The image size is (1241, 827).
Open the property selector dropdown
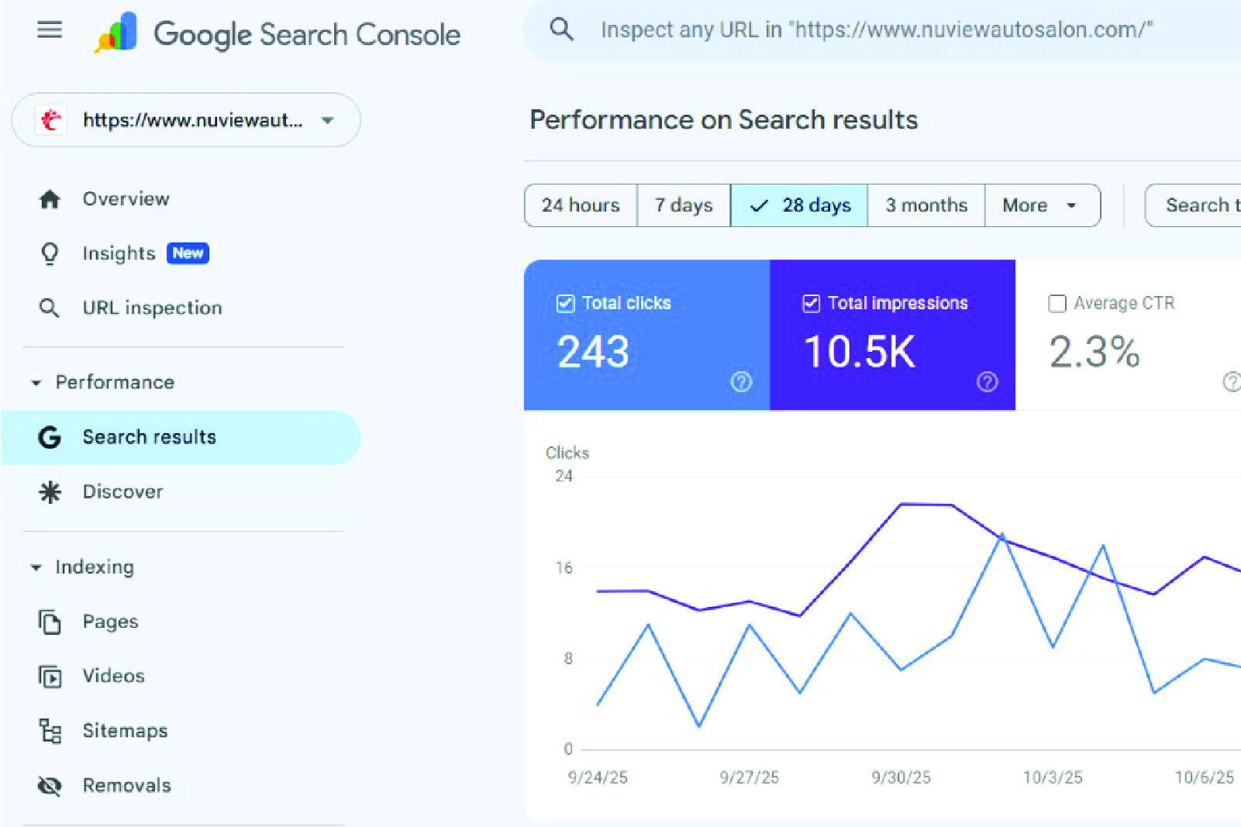click(x=186, y=120)
